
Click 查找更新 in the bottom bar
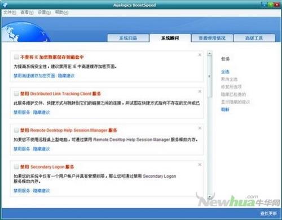click(268, 213)
